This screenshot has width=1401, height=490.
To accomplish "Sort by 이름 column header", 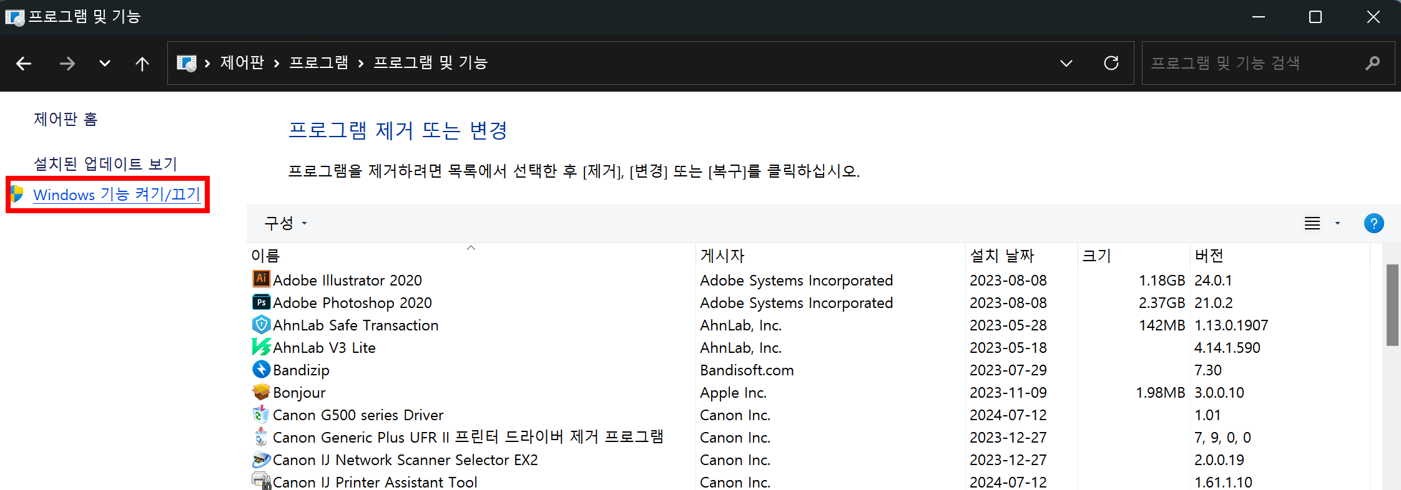I will tap(471, 256).
